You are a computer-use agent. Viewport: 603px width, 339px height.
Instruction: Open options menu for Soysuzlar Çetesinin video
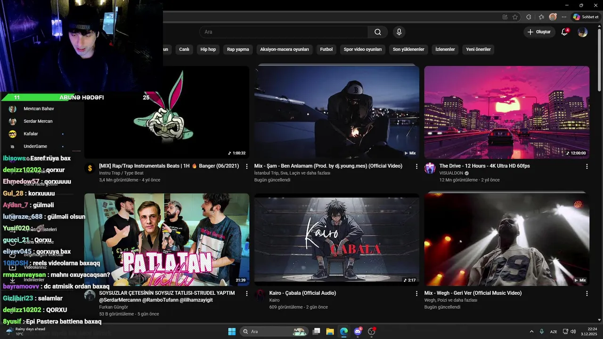pyautogui.click(x=246, y=293)
